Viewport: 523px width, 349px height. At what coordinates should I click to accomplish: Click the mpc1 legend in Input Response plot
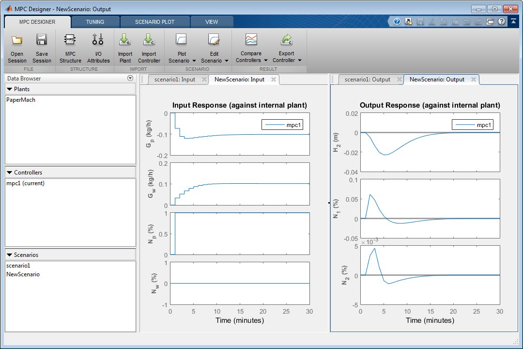point(282,125)
